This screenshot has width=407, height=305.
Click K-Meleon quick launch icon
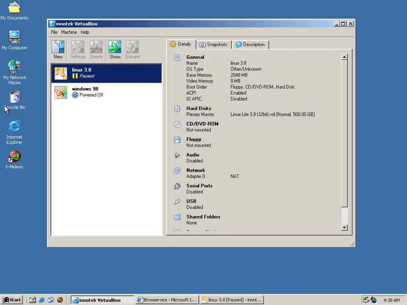point(60,300)
